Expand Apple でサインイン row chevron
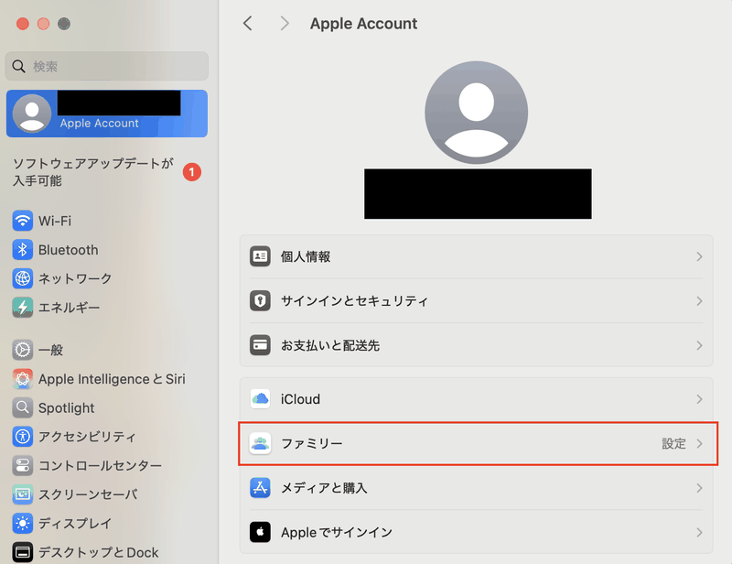732x564 pixels. point(699,532)
